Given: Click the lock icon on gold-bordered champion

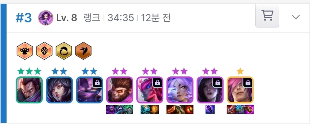Looking at the screenshot, I should 248,83.
